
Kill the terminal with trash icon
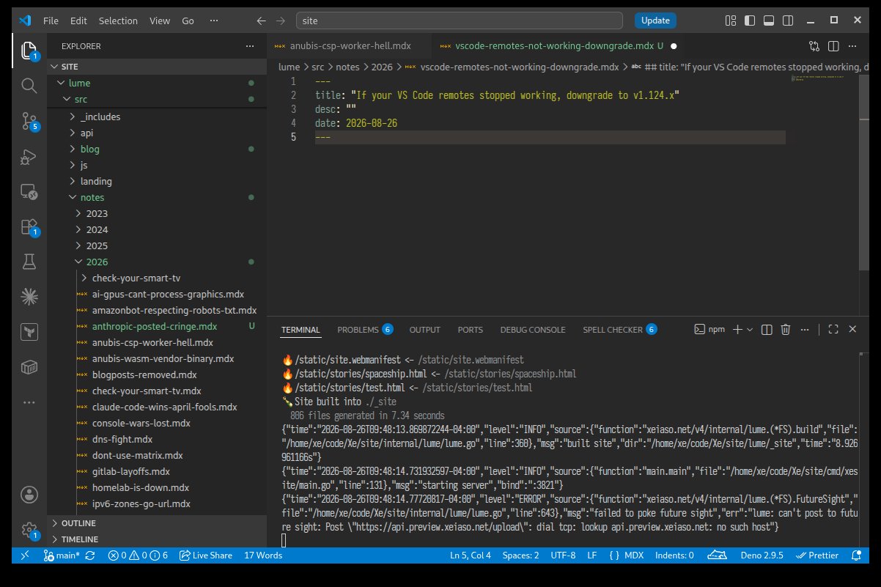pyautogui.click(x=786, y=330)
